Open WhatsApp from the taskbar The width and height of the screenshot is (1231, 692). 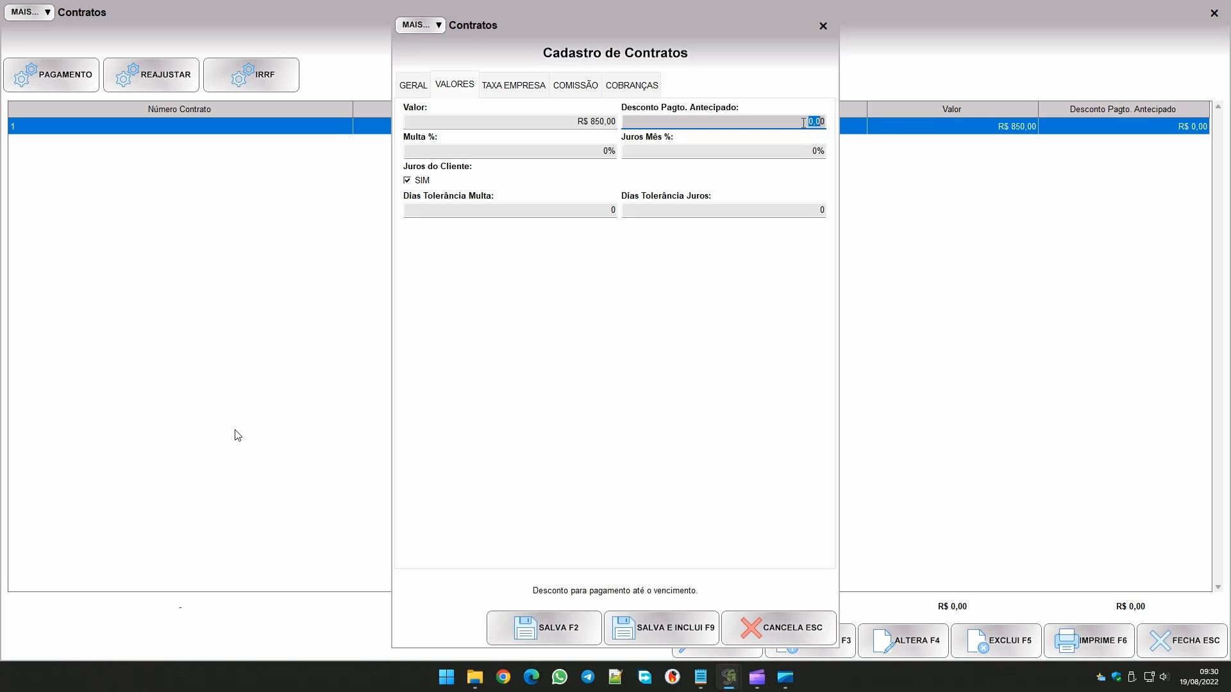(x=559, y=677)
